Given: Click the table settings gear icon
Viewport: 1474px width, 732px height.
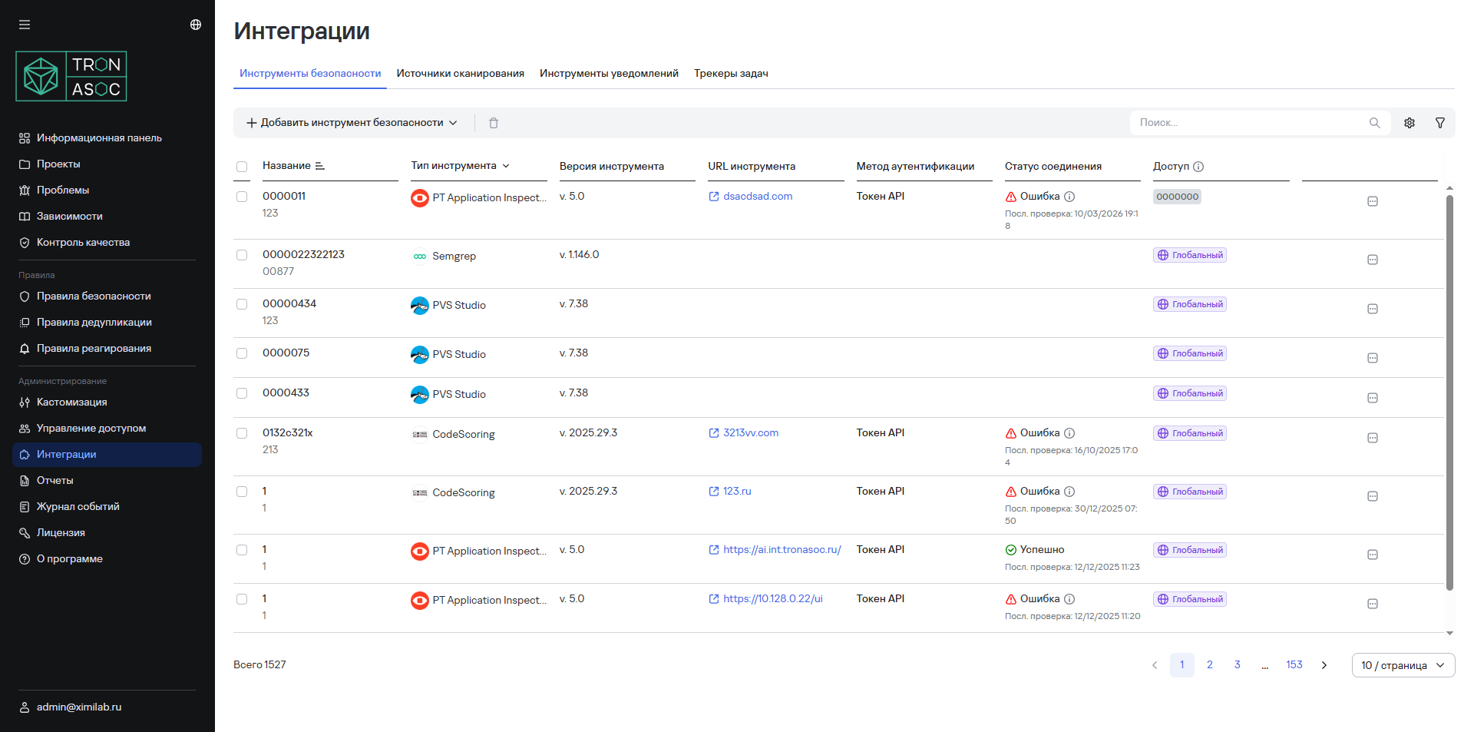Looking at the screenshot, I should (1410, 123).
